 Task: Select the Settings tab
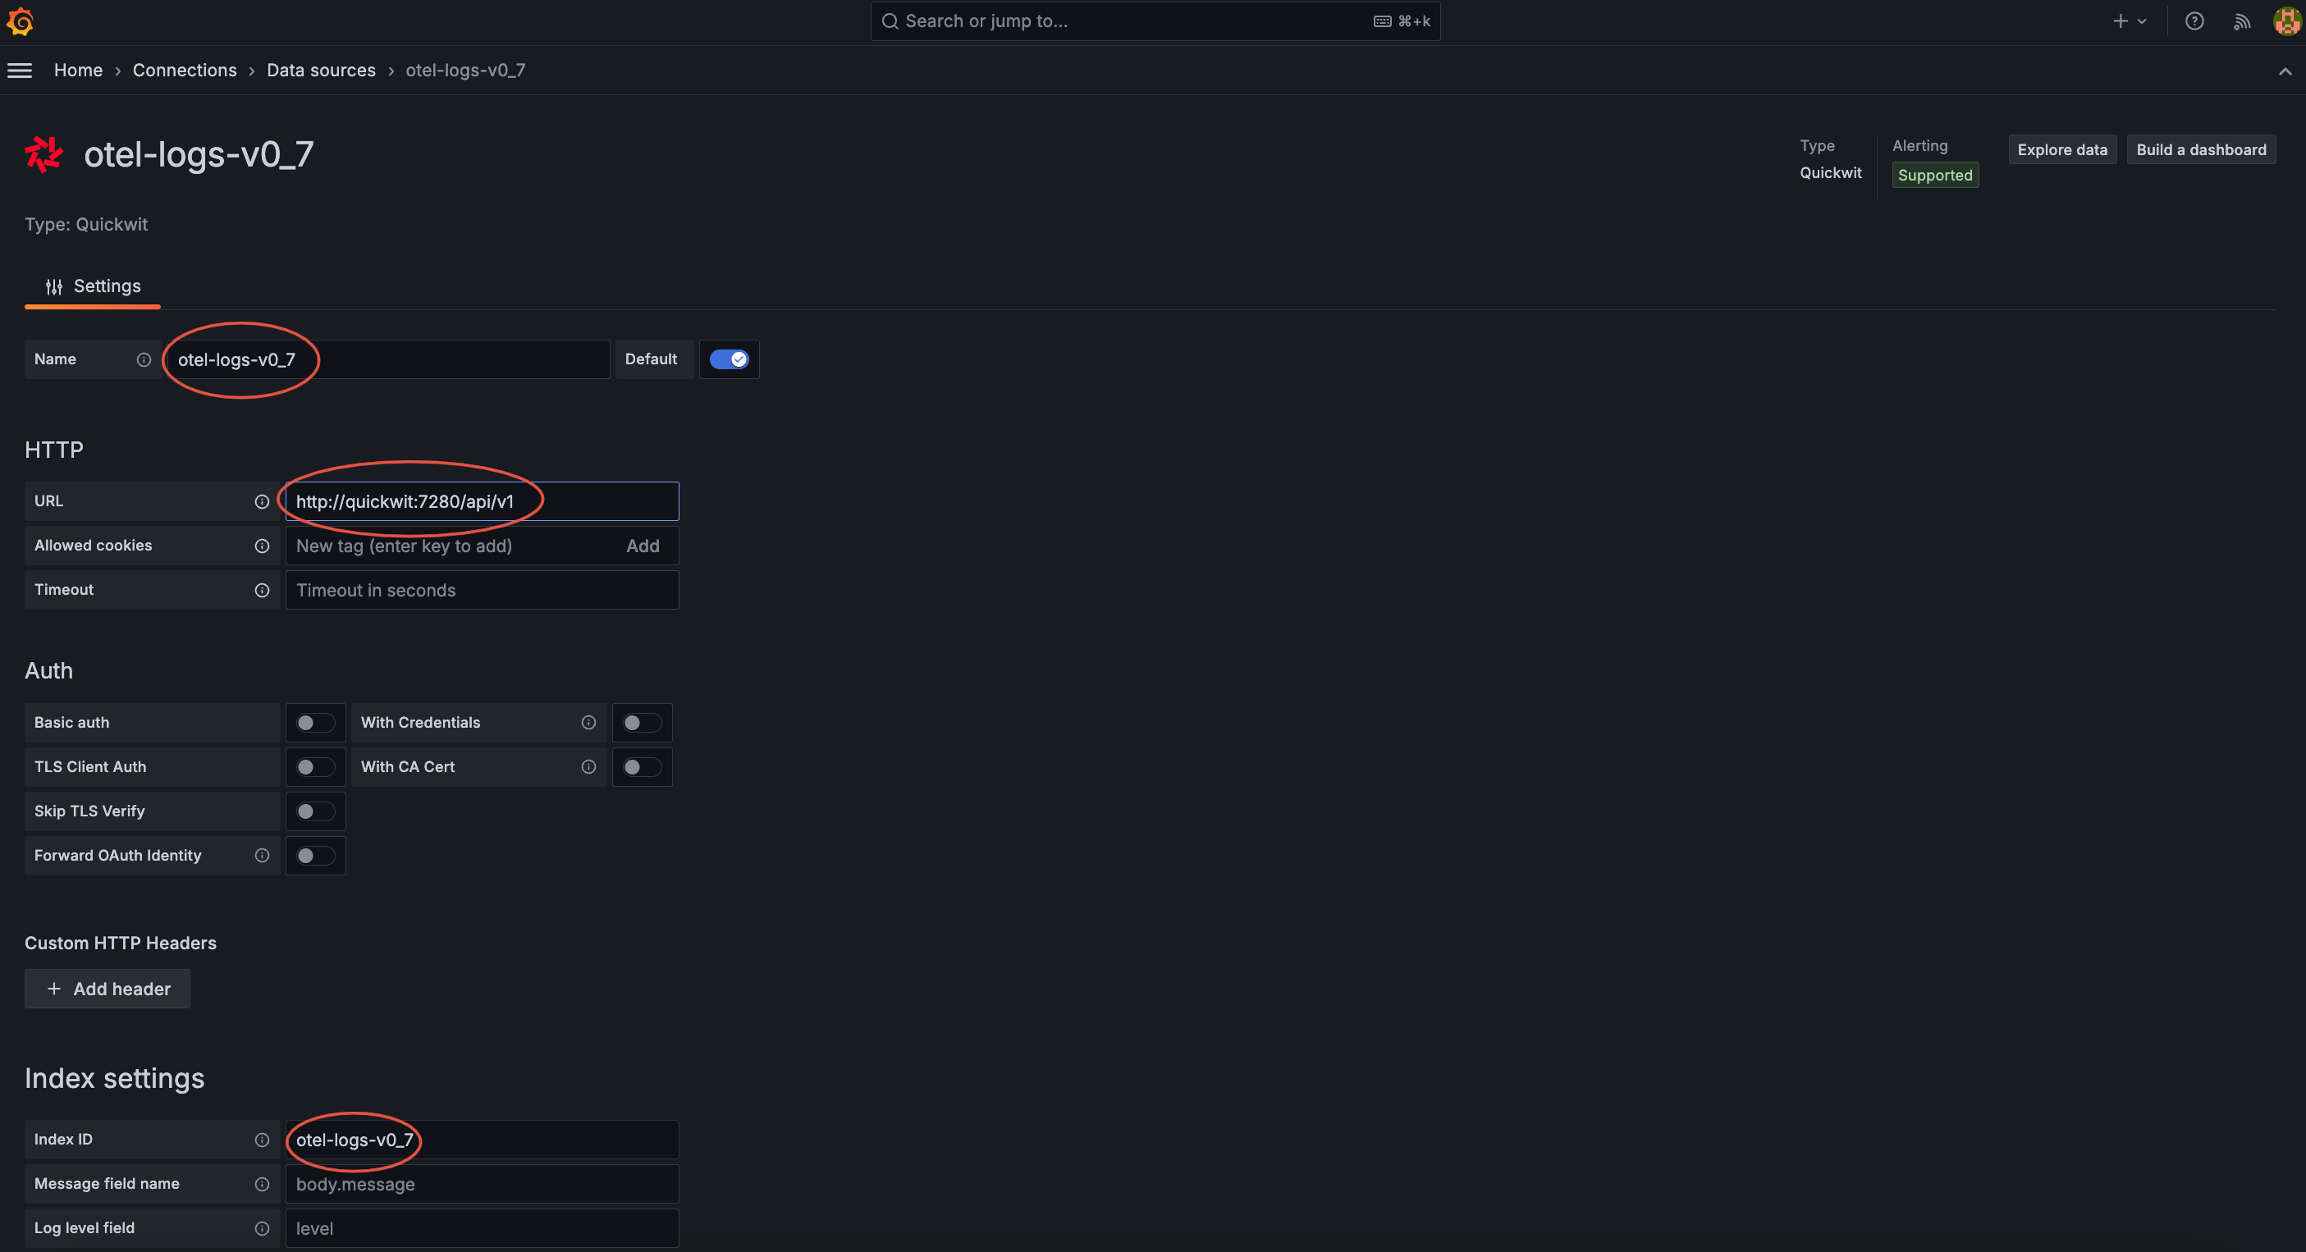coord(93,286)
